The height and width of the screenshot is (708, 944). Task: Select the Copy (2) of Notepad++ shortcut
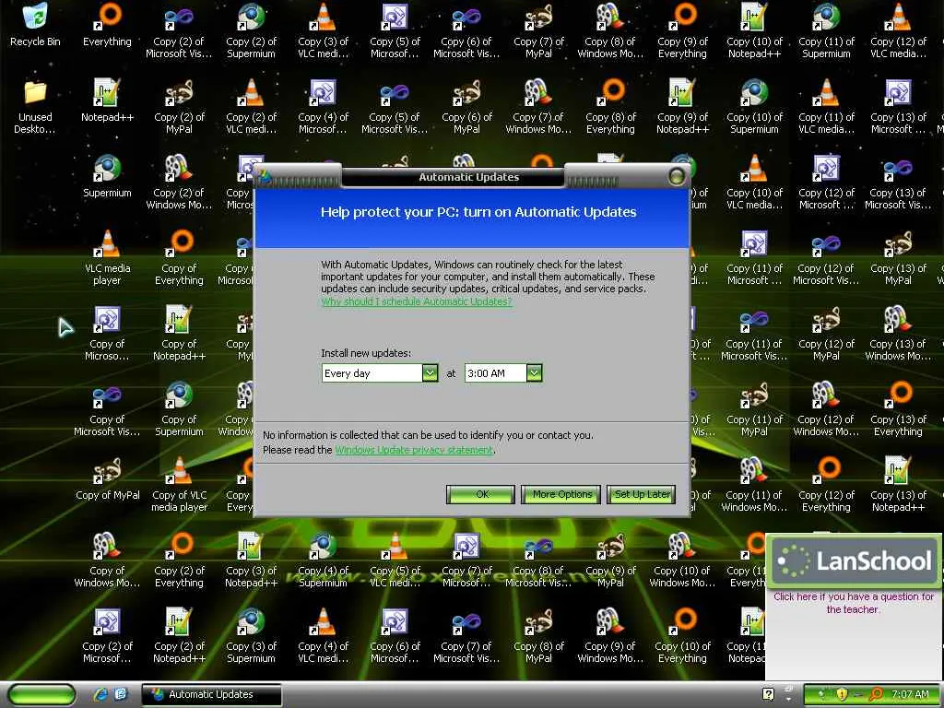click(x=179, y=636)
